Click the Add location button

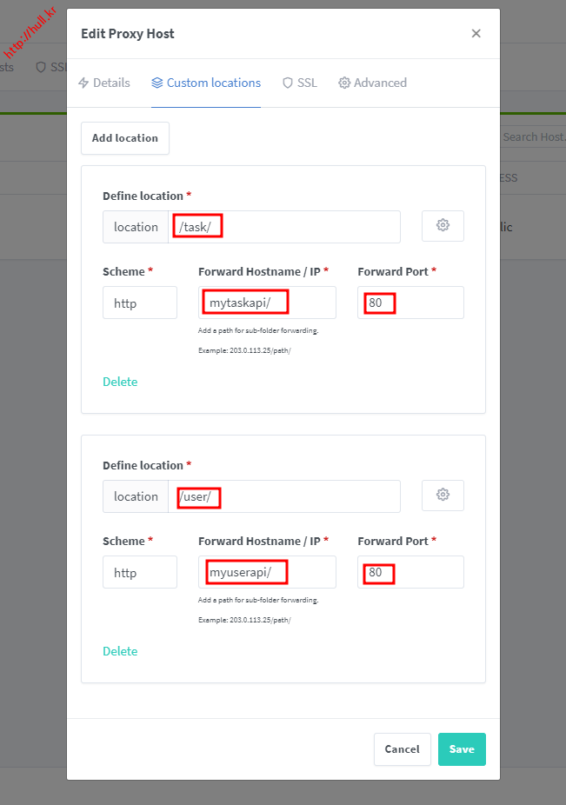tap(125, 138)
